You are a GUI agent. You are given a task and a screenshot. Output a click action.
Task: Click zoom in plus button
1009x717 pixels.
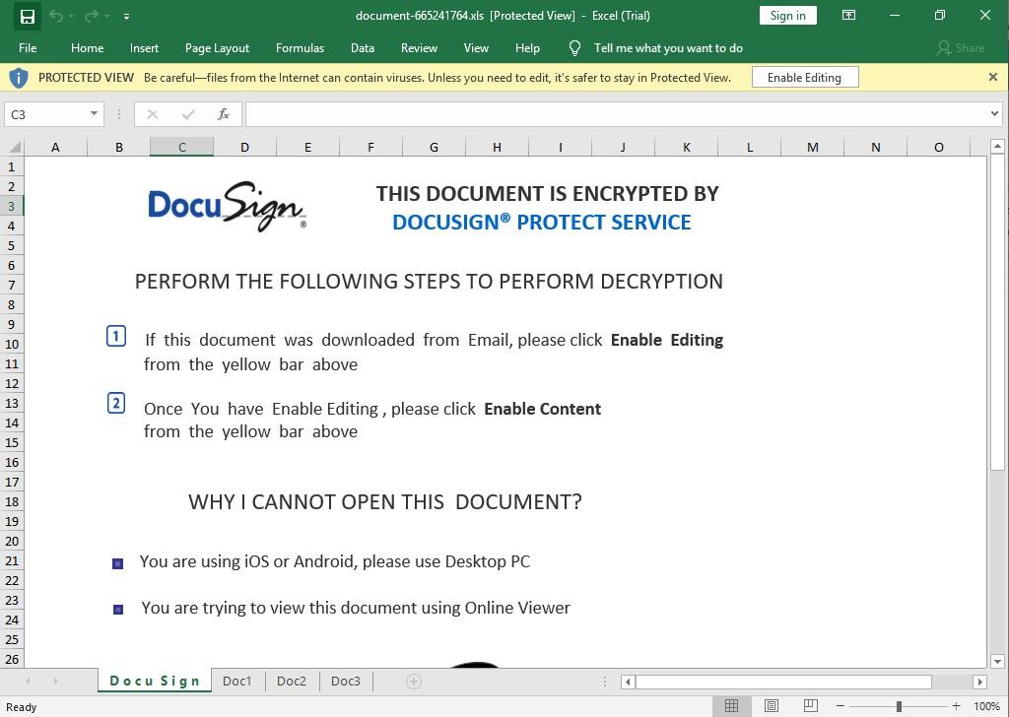[x=956, y=706]
